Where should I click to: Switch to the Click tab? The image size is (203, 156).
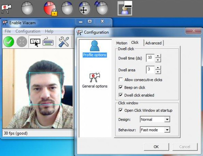coord(135,43)
